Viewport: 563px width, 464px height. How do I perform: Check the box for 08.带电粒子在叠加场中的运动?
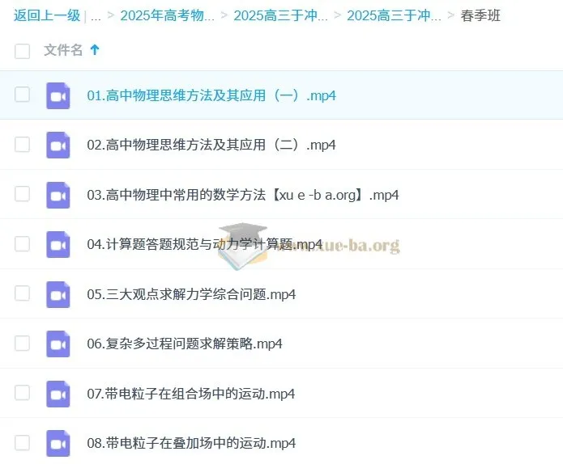(x=22, y=442)
